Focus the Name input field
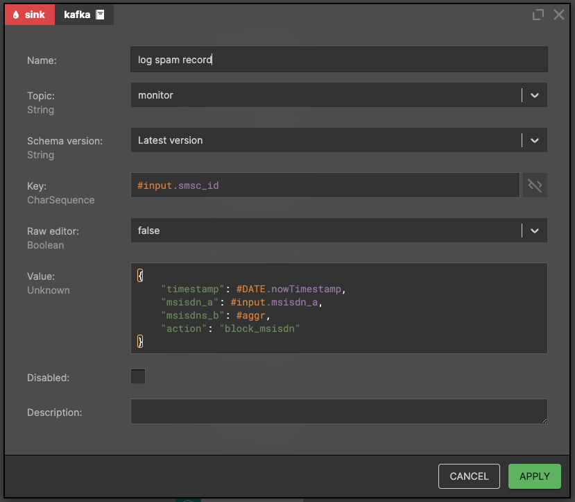This screenshot has height=502, width=575. point(339,60)
